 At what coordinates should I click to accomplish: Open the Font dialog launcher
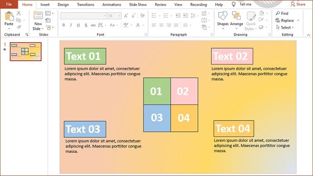pos(146,34)
